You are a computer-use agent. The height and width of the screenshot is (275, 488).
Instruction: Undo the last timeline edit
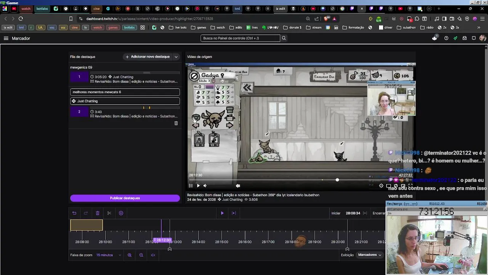pos(74,213)
